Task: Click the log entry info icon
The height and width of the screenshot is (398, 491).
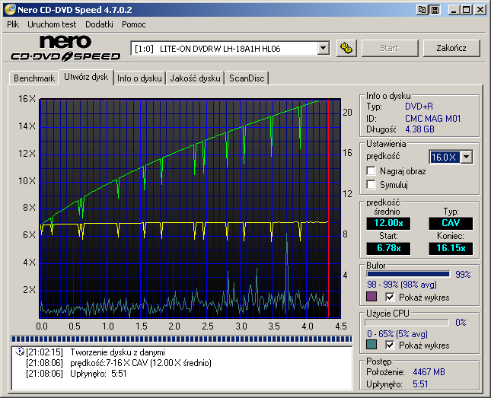Action: pyautogui.click(x=20, y=352)
